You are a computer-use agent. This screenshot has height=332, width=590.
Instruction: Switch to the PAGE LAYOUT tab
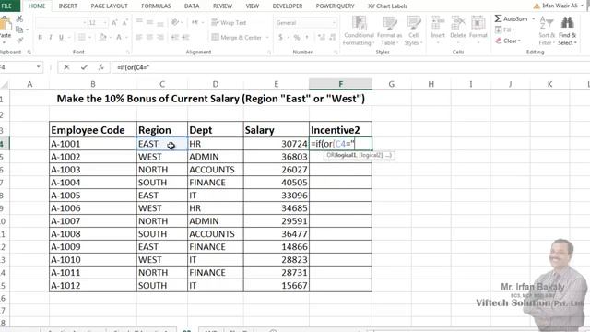[x=109, y=6]
